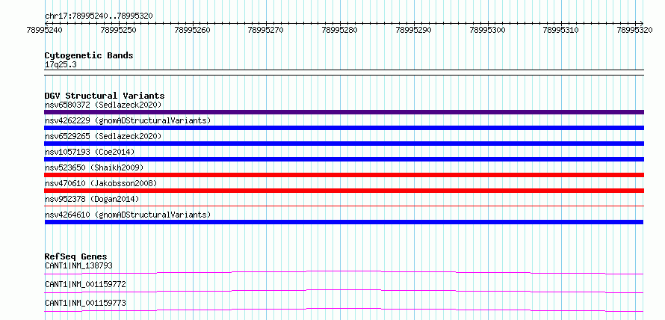The image size is (665, 320).
Task: Open variant nsv523650 (Shaikh2009) label
Action: click(94, 167)
